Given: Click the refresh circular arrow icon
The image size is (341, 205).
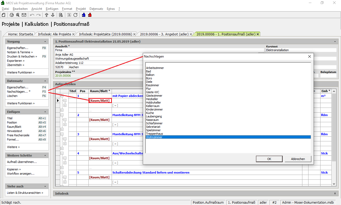Looking at the screenshot, I should click(x=75, y=15).
